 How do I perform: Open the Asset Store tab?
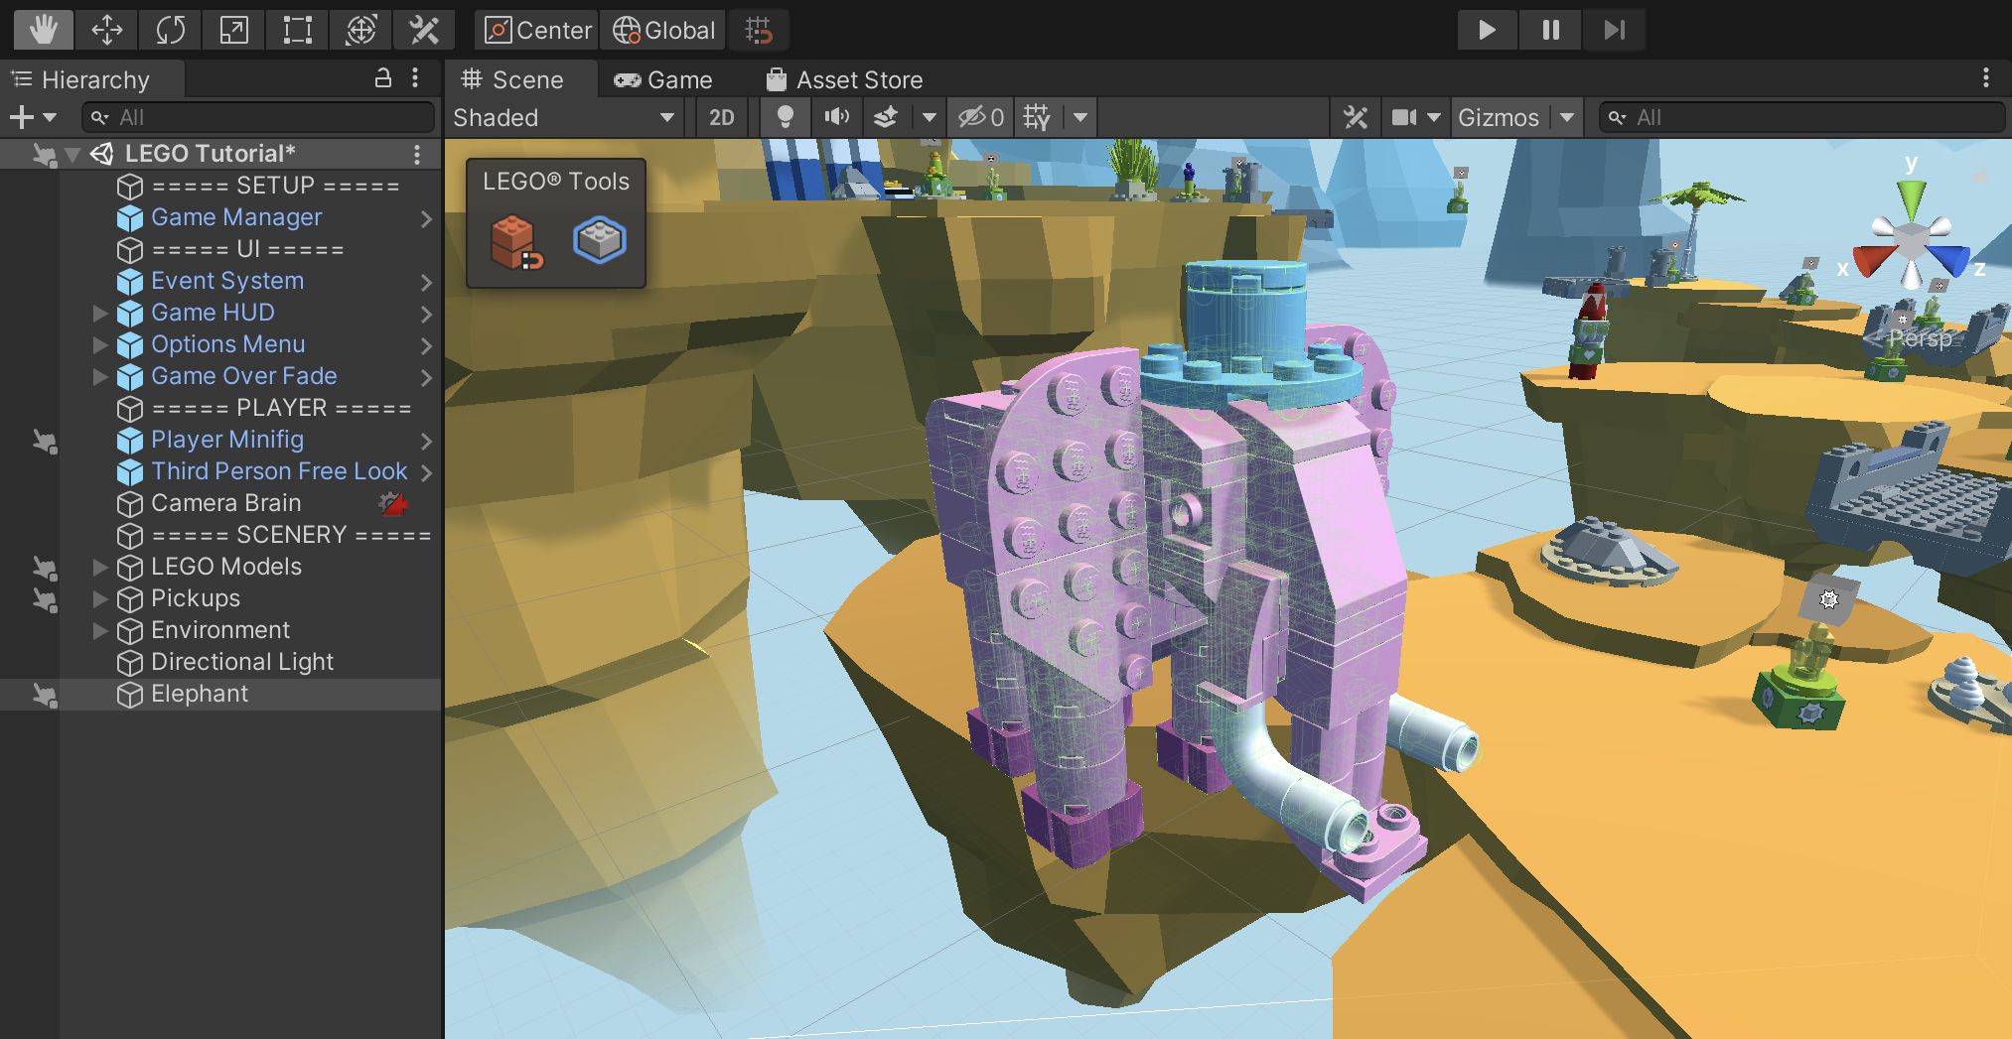pos(843,79)
